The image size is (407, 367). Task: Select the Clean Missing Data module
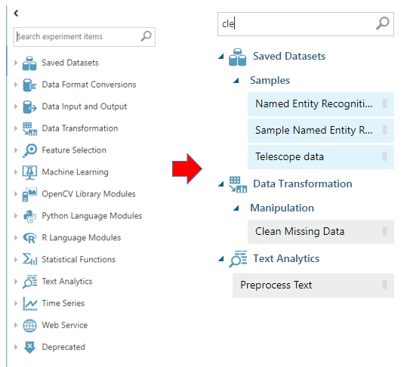(321, 232)
